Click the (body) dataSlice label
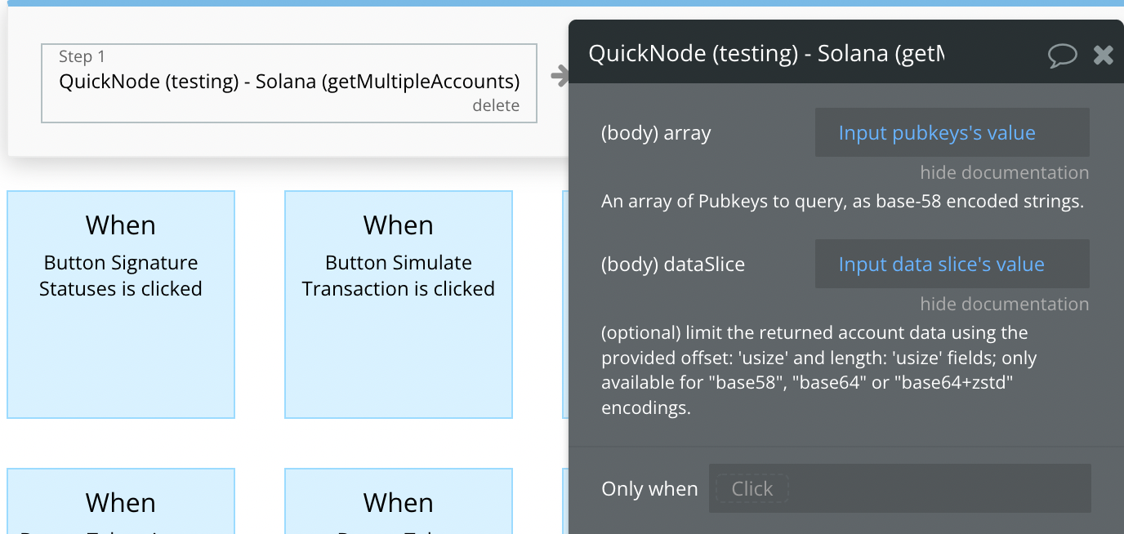This screenshot has height=534, width=1124. click(x=673, y=265)
